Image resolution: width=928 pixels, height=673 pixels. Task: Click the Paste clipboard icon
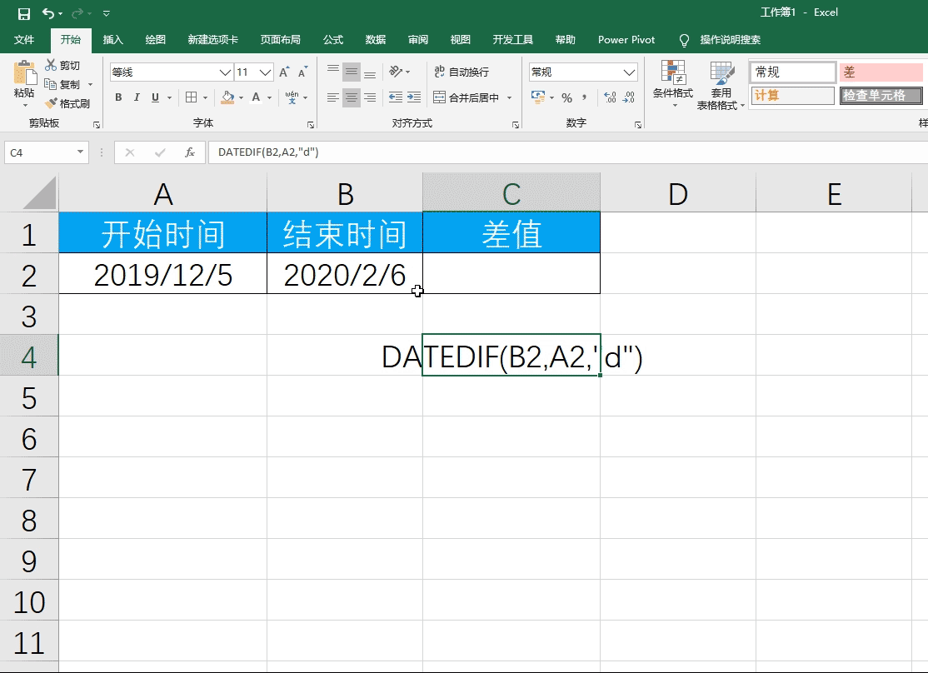point(25,72)
